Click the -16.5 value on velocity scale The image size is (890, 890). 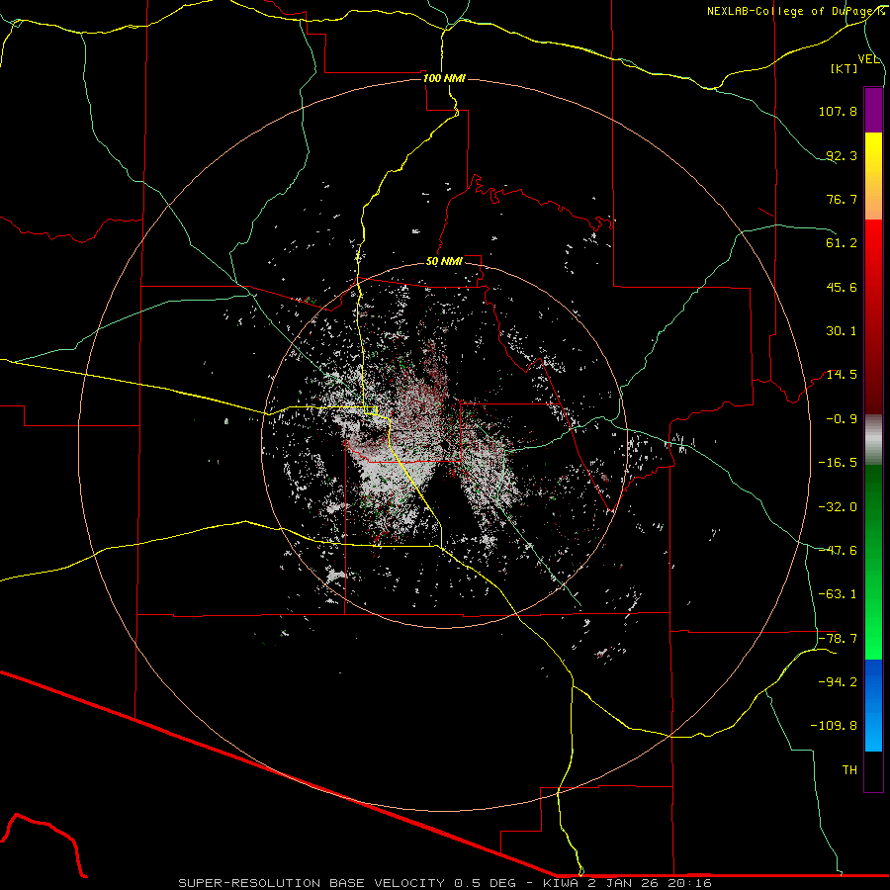838,463
